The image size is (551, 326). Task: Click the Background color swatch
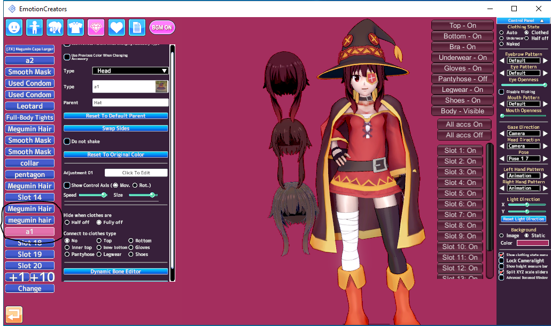coord(532,243)
